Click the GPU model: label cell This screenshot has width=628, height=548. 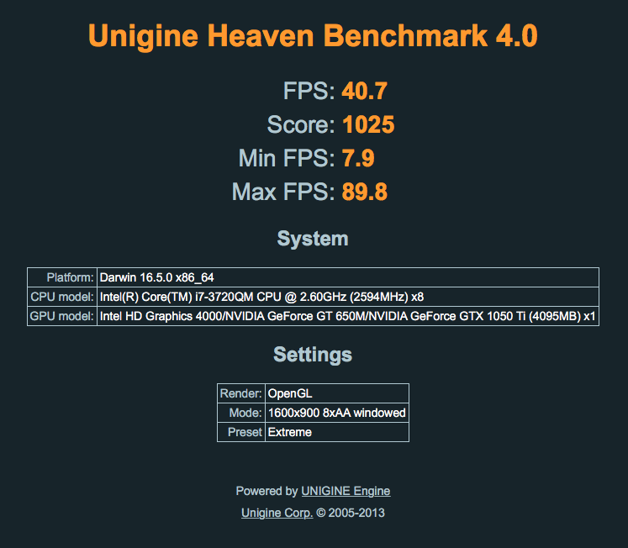(62, 316)
